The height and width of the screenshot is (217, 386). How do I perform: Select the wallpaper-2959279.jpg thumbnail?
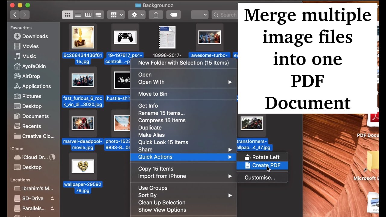coord(83,166)
